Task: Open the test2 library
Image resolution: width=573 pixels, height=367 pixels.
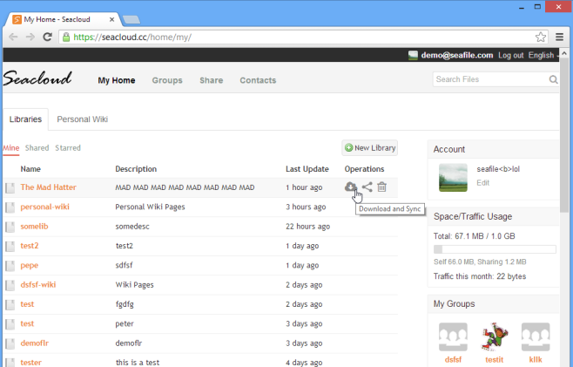Action: (x=30, y=246)
